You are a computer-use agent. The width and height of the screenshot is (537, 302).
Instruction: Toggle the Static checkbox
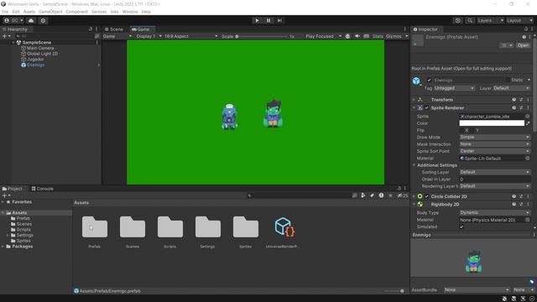[x=508, y=80]
